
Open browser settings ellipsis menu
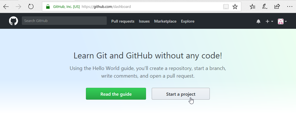coord(289,6)
